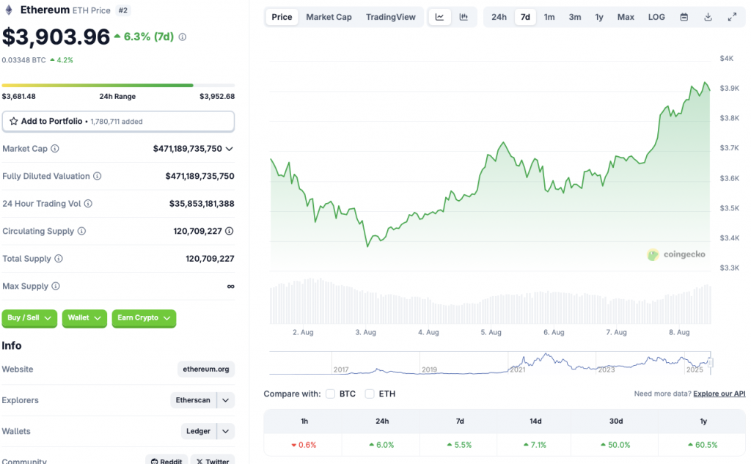Click the 1y 60.5% change cell
The image size is (751, 464).
[x=703, y=445]
